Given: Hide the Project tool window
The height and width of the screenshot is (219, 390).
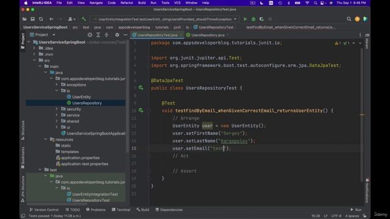Looking at the screenshot, I should pos(126,35).
